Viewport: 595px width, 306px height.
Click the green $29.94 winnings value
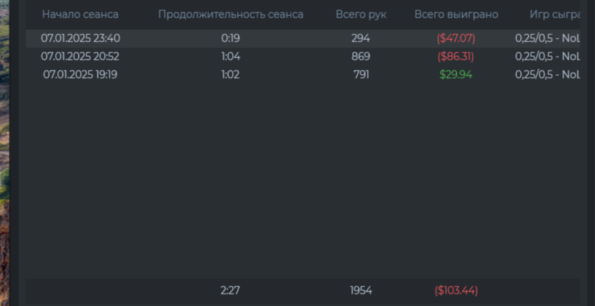[x=456, y=74]
